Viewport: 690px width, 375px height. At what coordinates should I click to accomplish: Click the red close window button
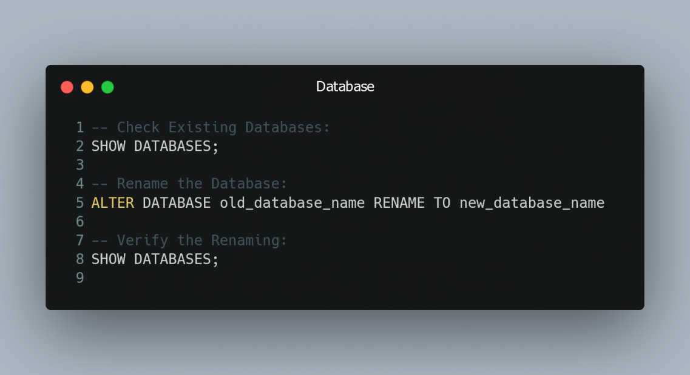pos(67,87)
